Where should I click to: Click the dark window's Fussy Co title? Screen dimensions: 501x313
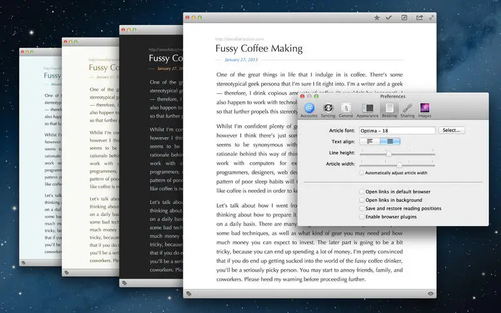(x=165, y=58)
